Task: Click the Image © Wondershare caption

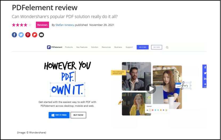Action: click(x=32, y=132)
